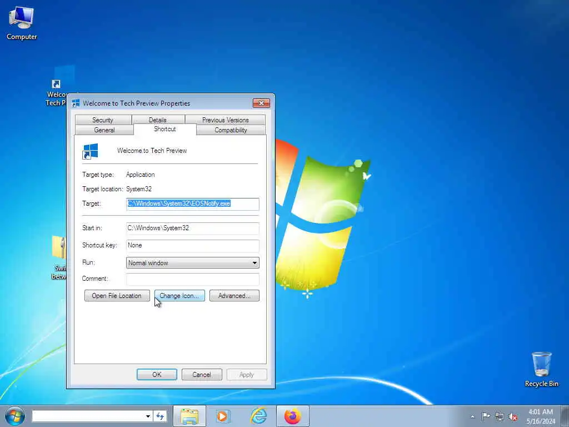Click the Start in field
The image size is (569, 427).
click(193, 228)
